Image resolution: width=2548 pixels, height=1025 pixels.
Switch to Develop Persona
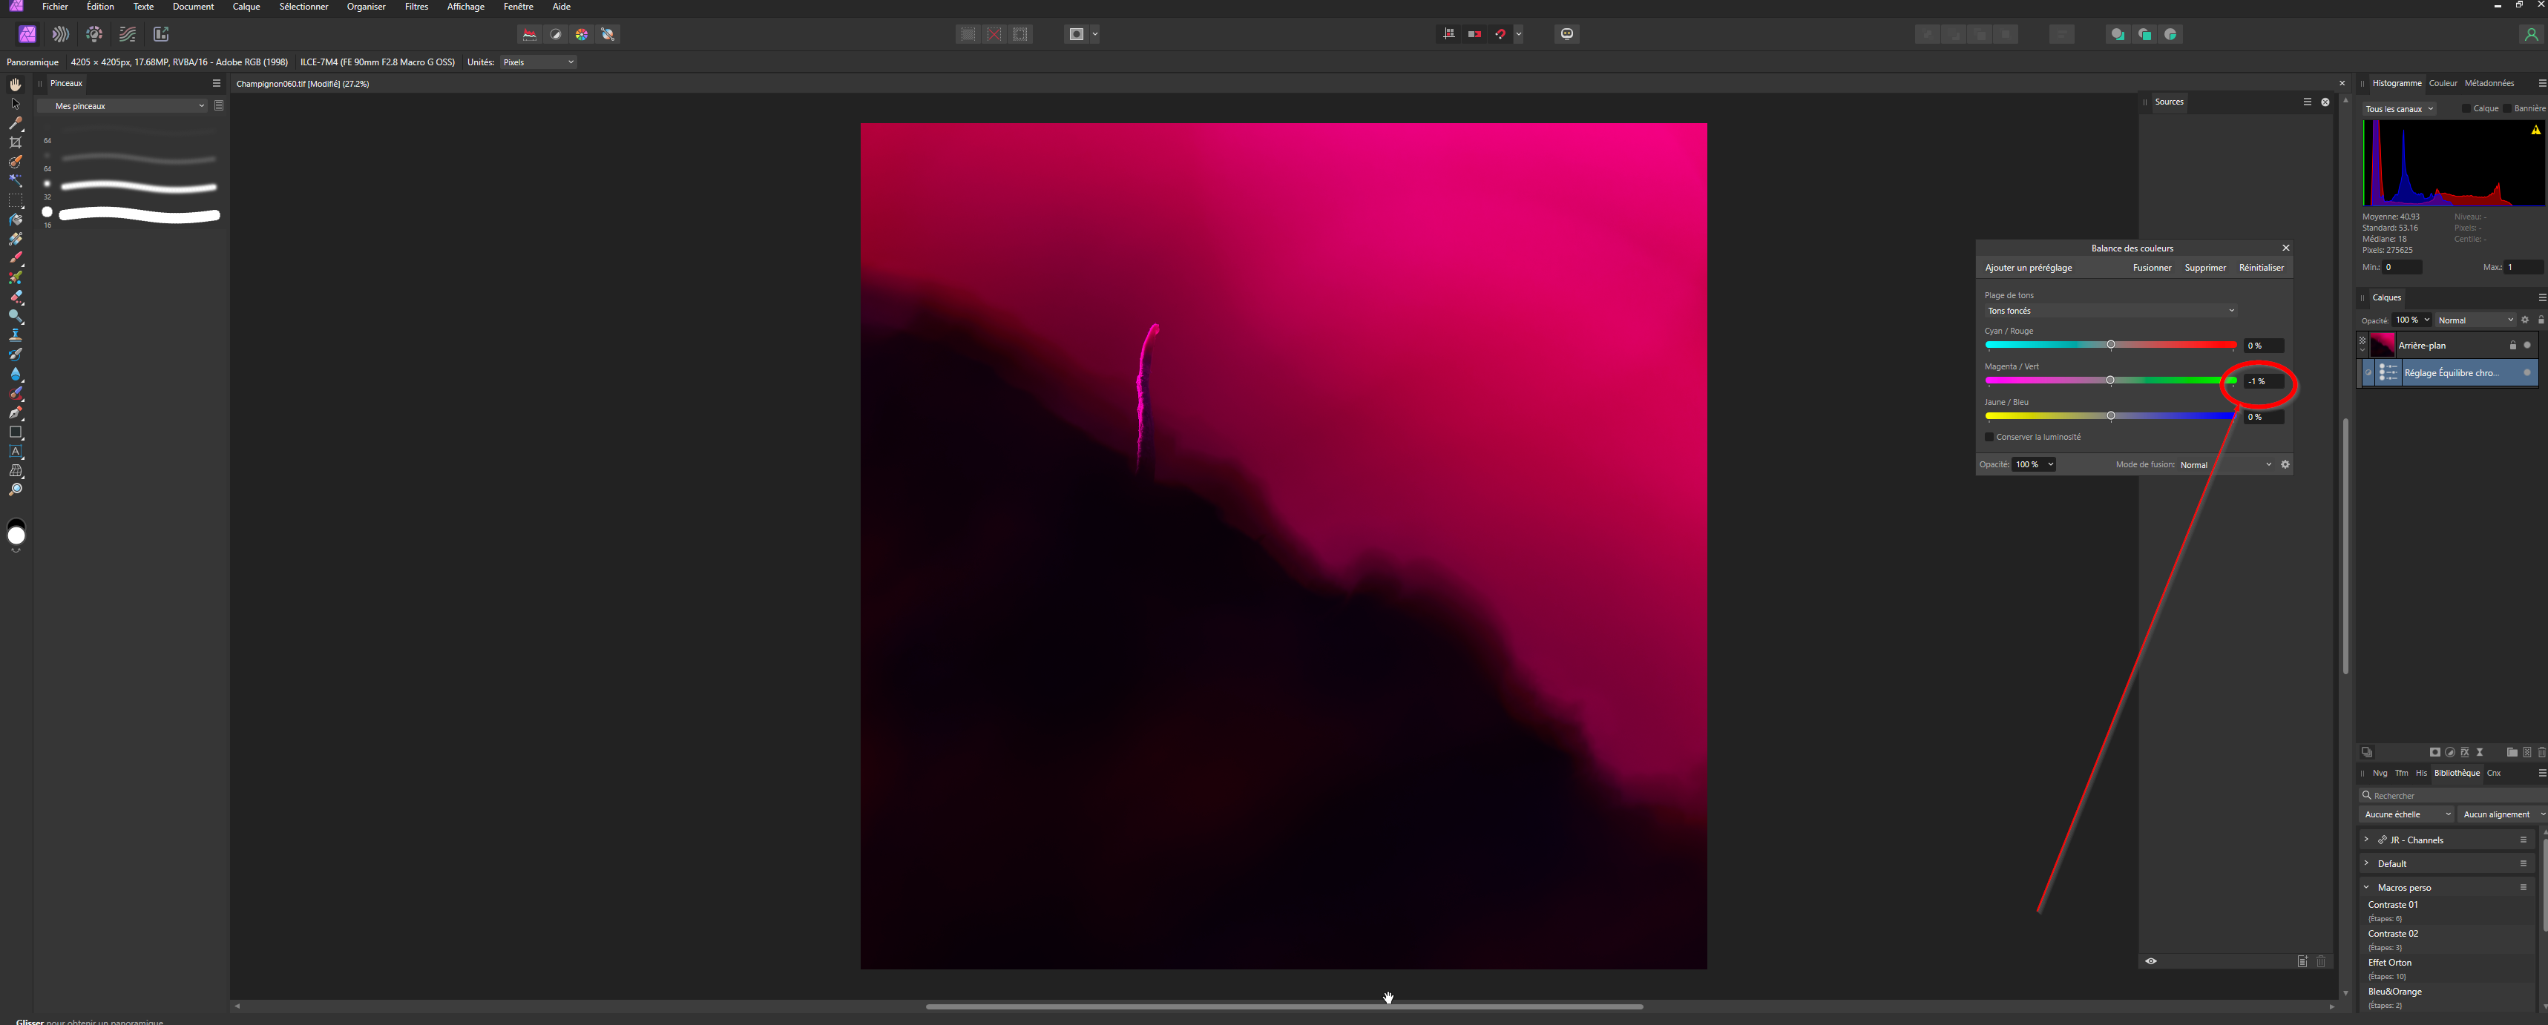pyautogui.click(x=94, y=33)
